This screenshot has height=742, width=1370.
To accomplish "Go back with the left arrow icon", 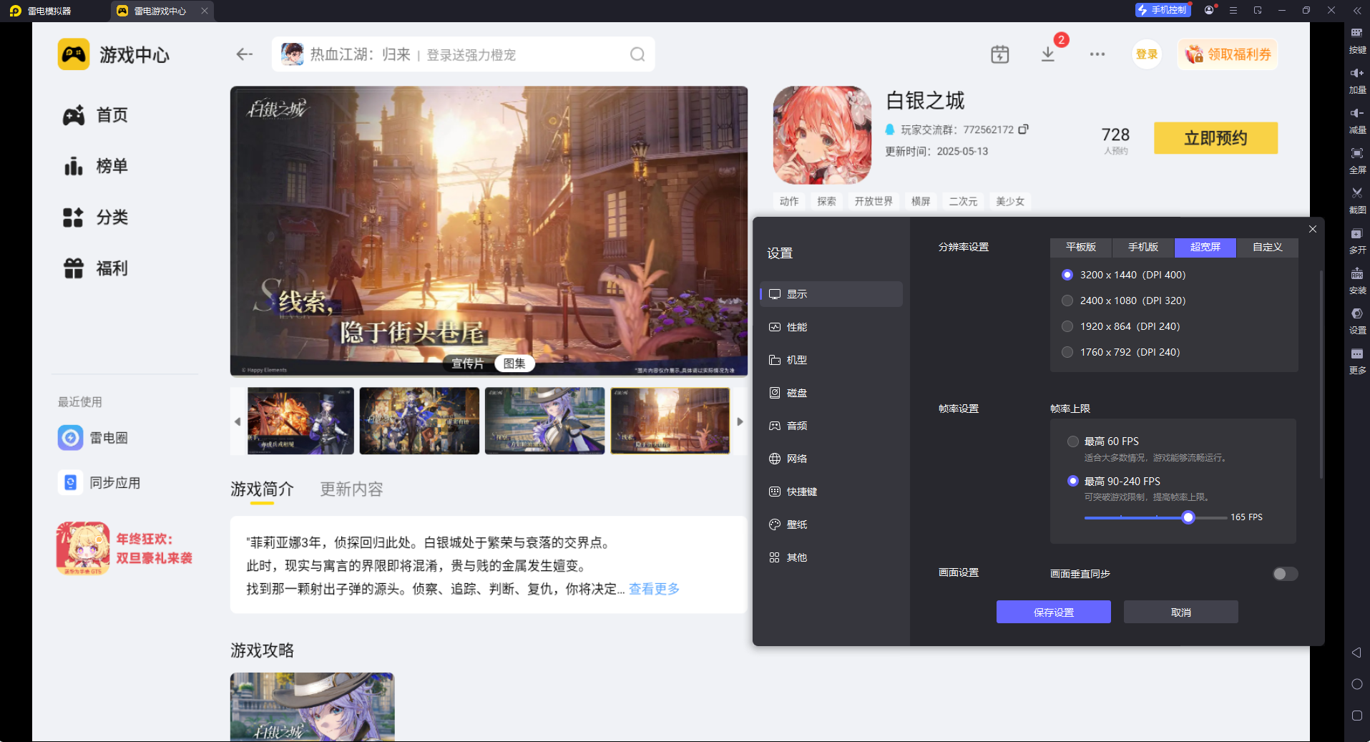I will (x=245, y=54).
